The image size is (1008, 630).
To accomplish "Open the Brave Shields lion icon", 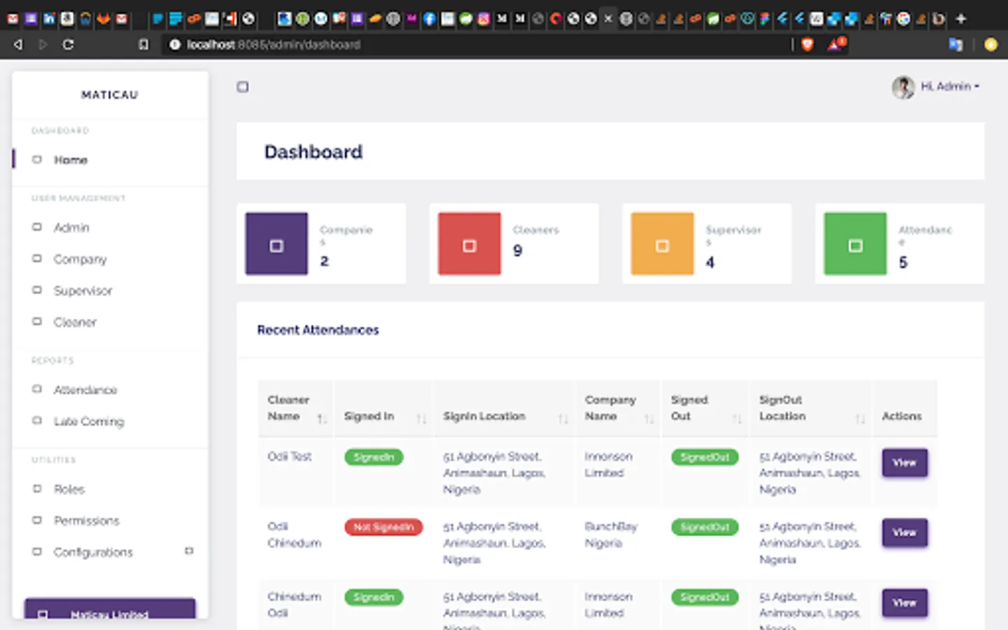I will pyautogui.click(x=808, y=45).
